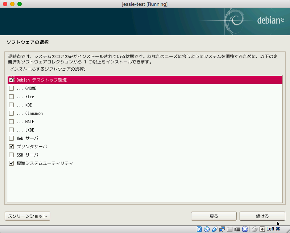Click the インストールするソフトウェアの選択 label
This screenshot has height=233, width=290.
pyautogui.click(x=47, y=69)
